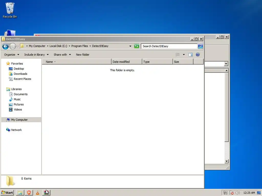
Task: Click the Start button
Action: pyautogui.click(x=7, y=193)
